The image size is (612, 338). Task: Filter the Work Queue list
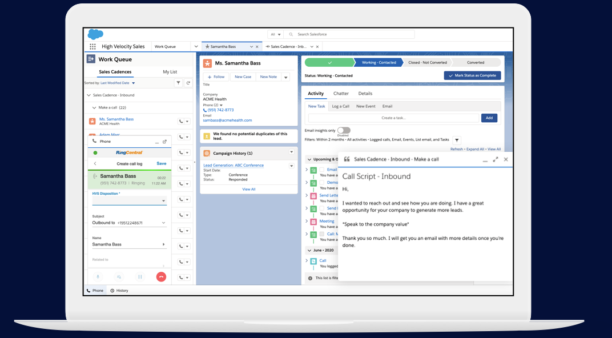[x=178, y=83]
